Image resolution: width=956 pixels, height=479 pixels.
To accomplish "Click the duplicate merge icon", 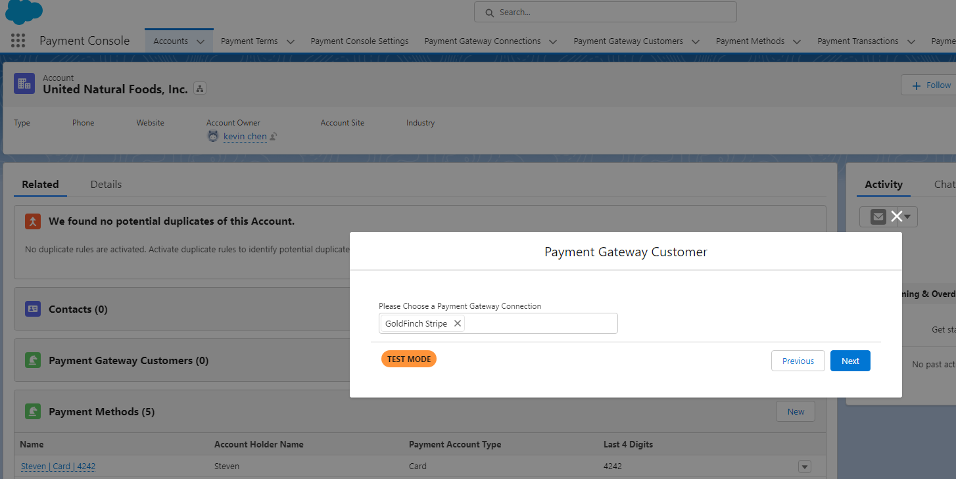I will pyautogui.click(x=33, y=221).
